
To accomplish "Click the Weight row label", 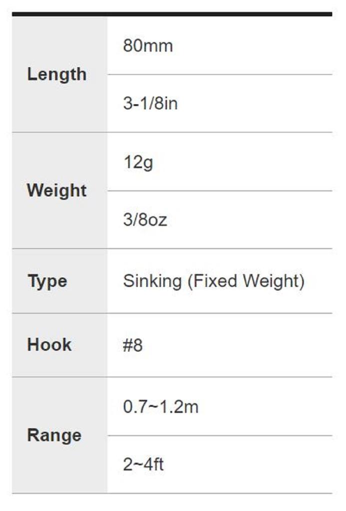I will coord(56,190).
